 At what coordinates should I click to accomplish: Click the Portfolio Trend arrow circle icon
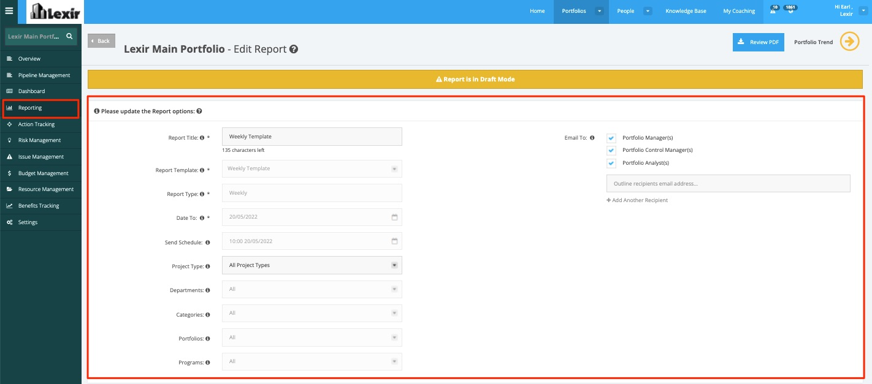[849, 42]
